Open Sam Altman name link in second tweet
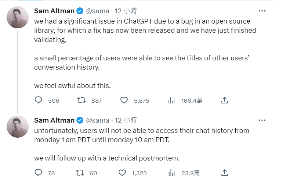The height and width of the screenshot is (187, 286). (x=54, y=120)
